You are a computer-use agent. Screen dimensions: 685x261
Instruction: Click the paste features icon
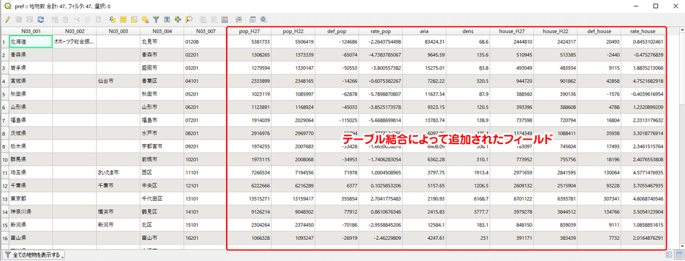coord(98,19)
